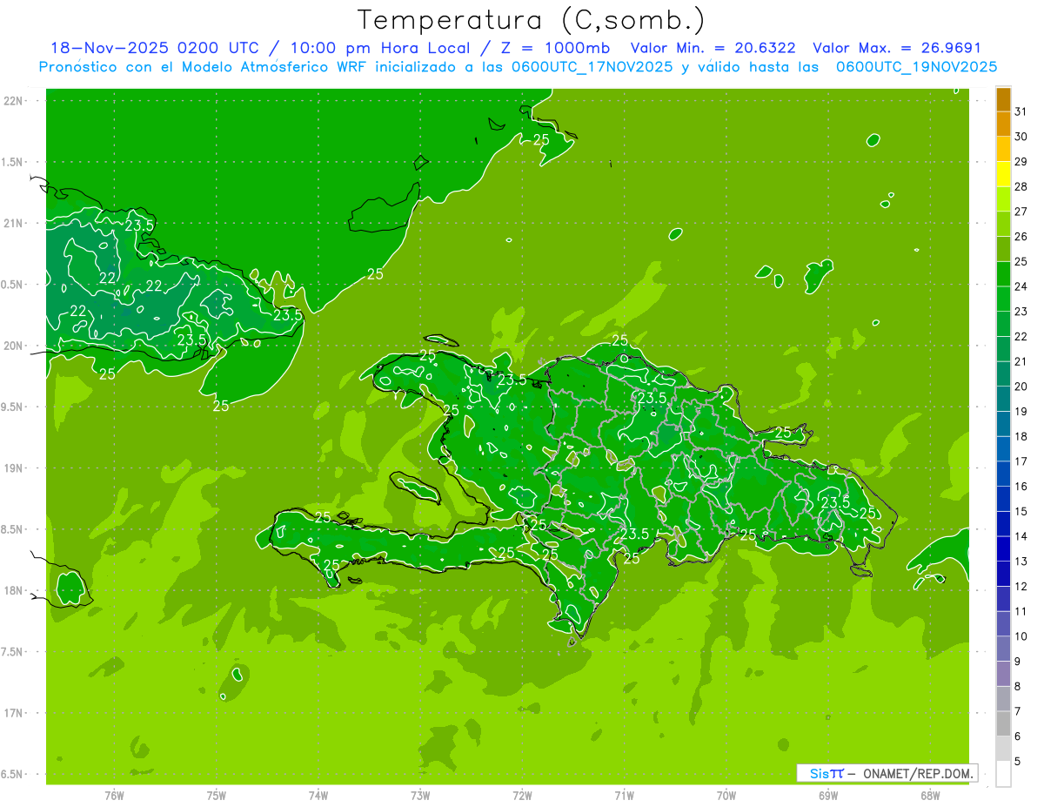The height and width of the screenshot is (807, 1044).
Task: Click the amber legend swatch between 29 and 30
Action: tap(1003, 149)
